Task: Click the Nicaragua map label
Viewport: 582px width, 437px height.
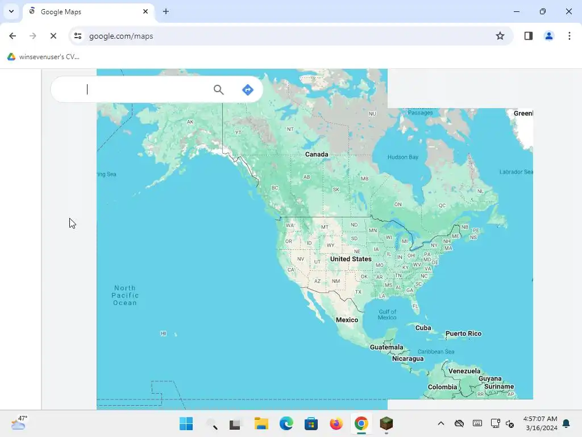Action: pyautogui.click(x=408, y=358)
